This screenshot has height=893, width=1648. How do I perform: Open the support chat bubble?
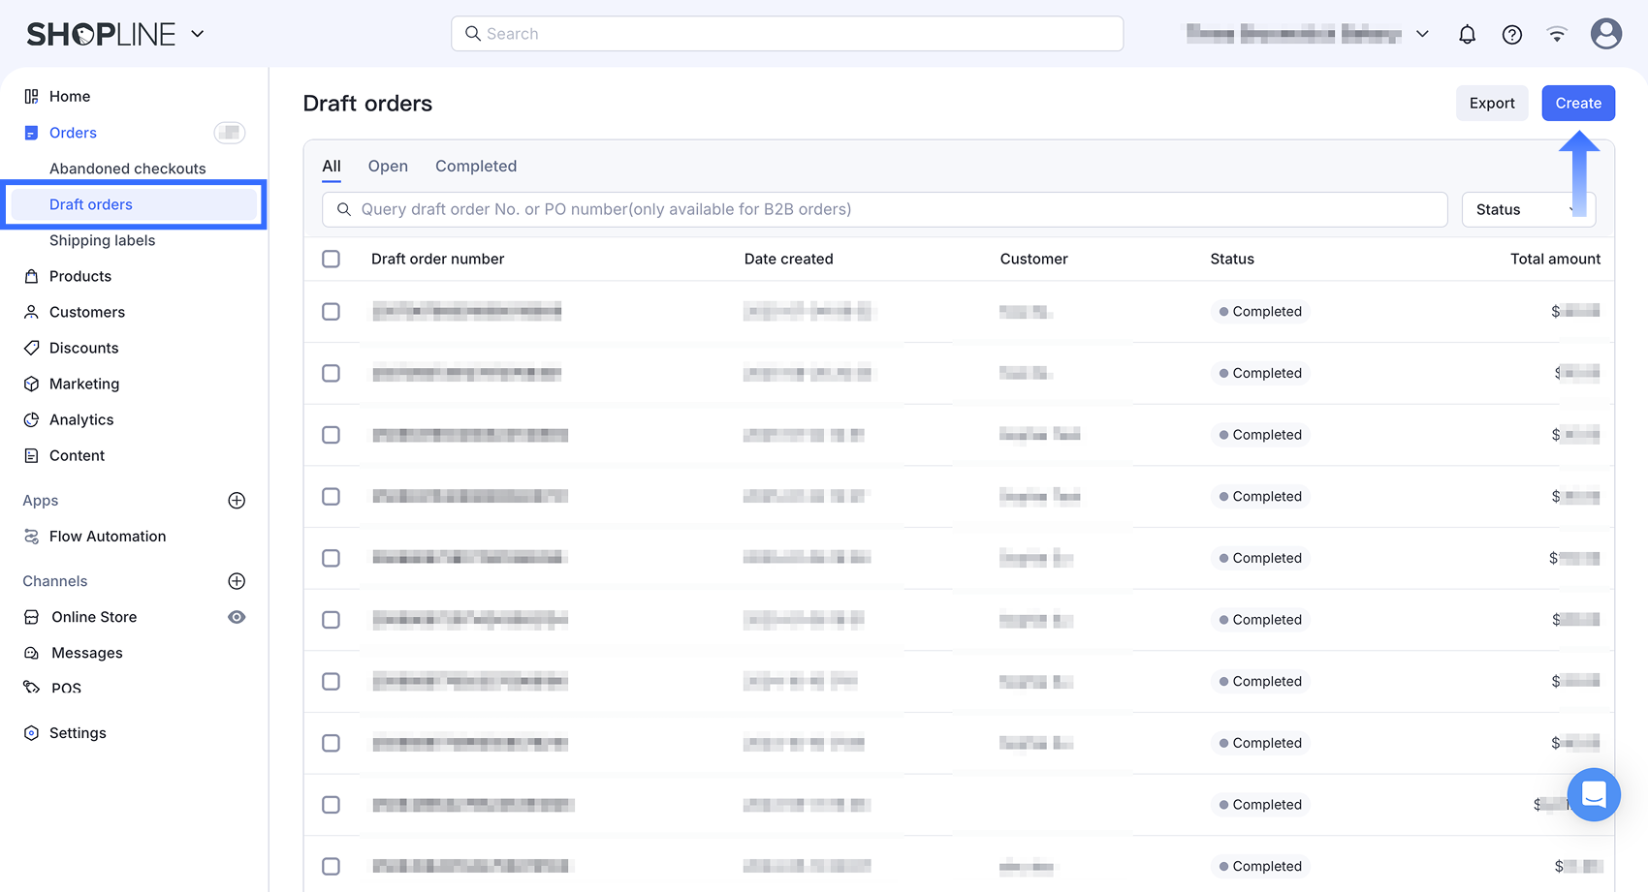point(1593,794)
